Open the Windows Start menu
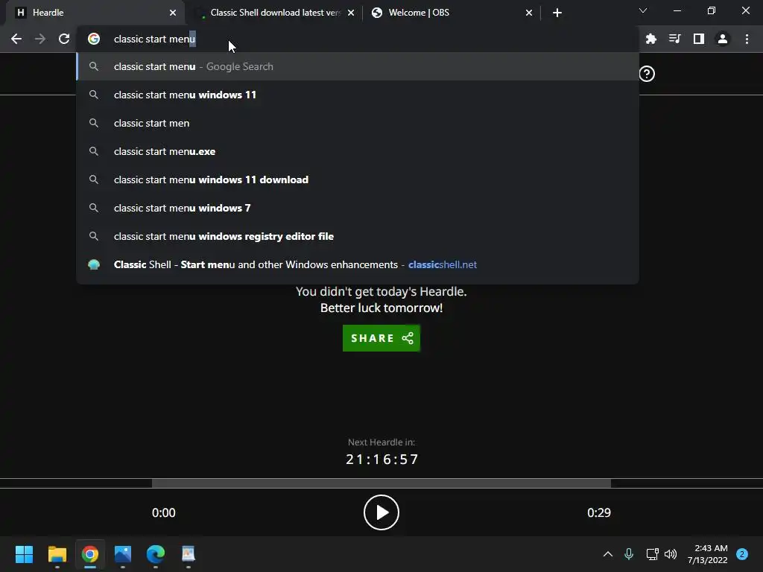 (x=24, y=554)
